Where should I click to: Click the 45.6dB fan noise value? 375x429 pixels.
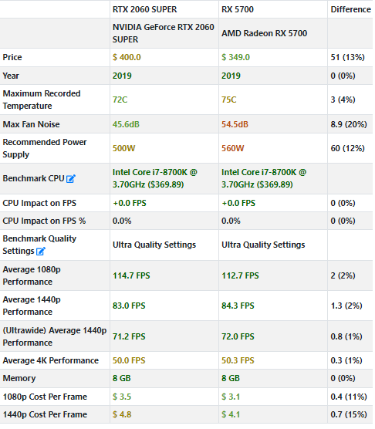(127, 125)
